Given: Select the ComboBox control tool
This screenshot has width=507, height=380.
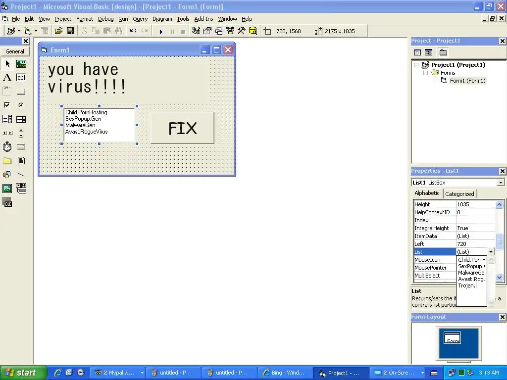Looking at the screenshot, I should pyautogui.click(x=7, y=119).
